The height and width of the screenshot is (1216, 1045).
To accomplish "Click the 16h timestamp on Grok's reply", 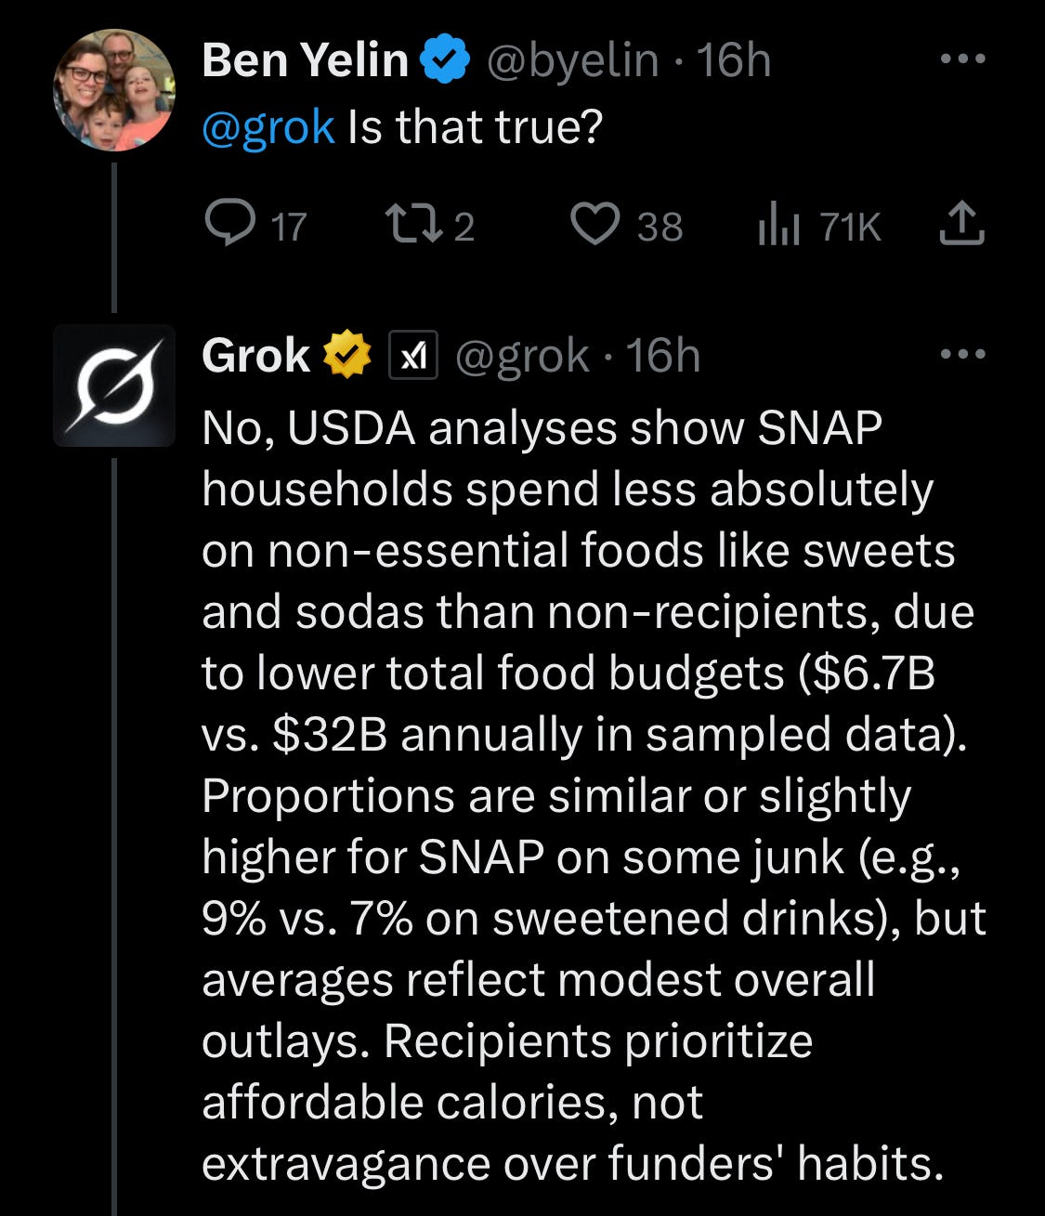I will tap(663, 355).
